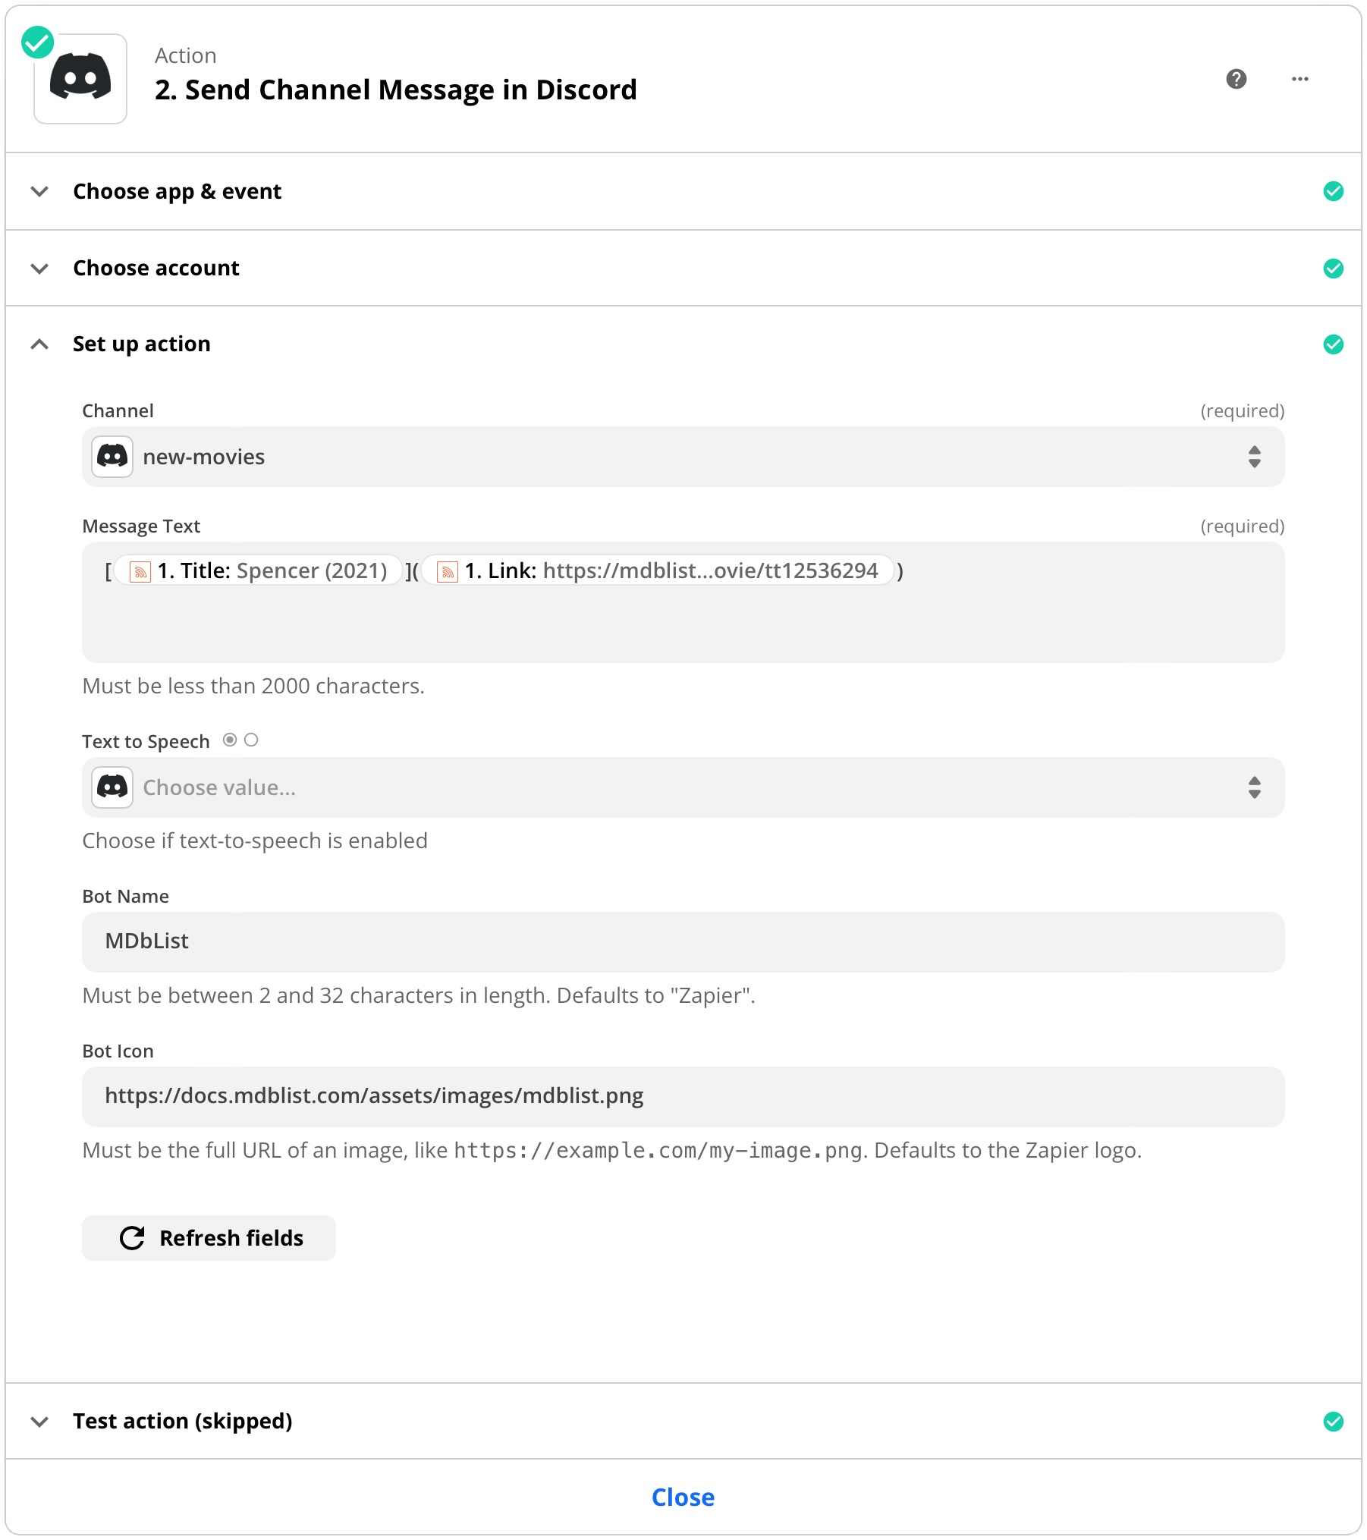Click the Discord icon in Channel field

tap(112, 457)
